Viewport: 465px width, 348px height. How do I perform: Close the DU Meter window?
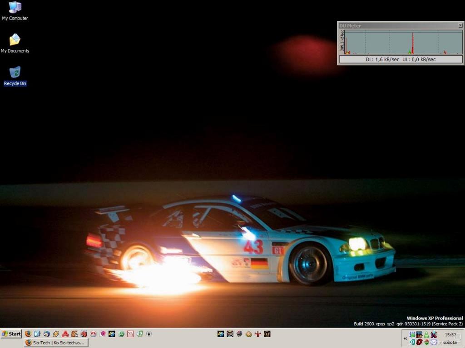pyautogui.click(x=460, y=25)
